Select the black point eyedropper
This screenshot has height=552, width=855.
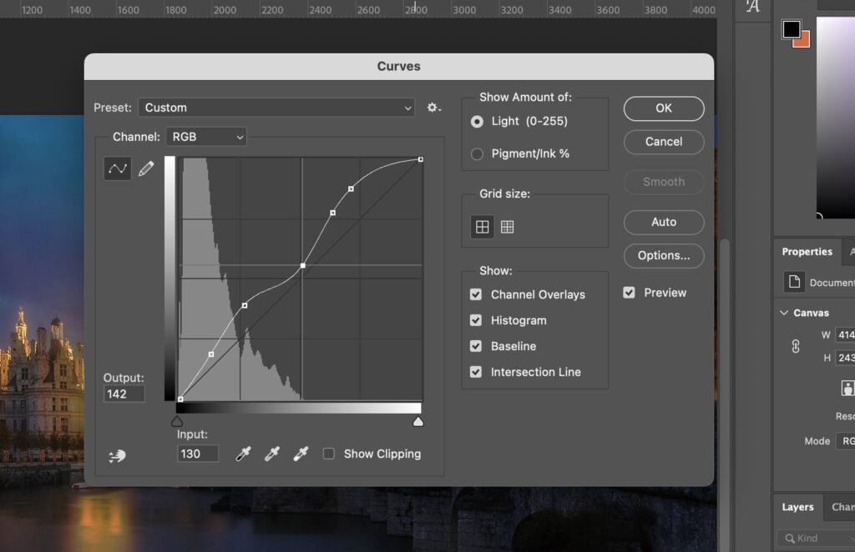click(243, 454)
